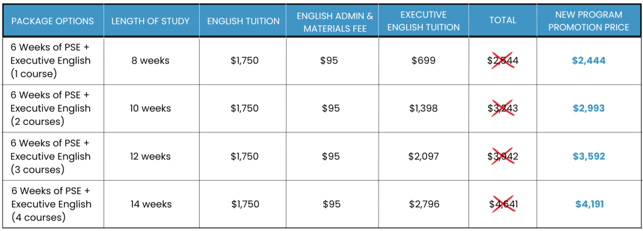Click the crossed-out $3,942 total
643x231 pixels.
[502, 156]
